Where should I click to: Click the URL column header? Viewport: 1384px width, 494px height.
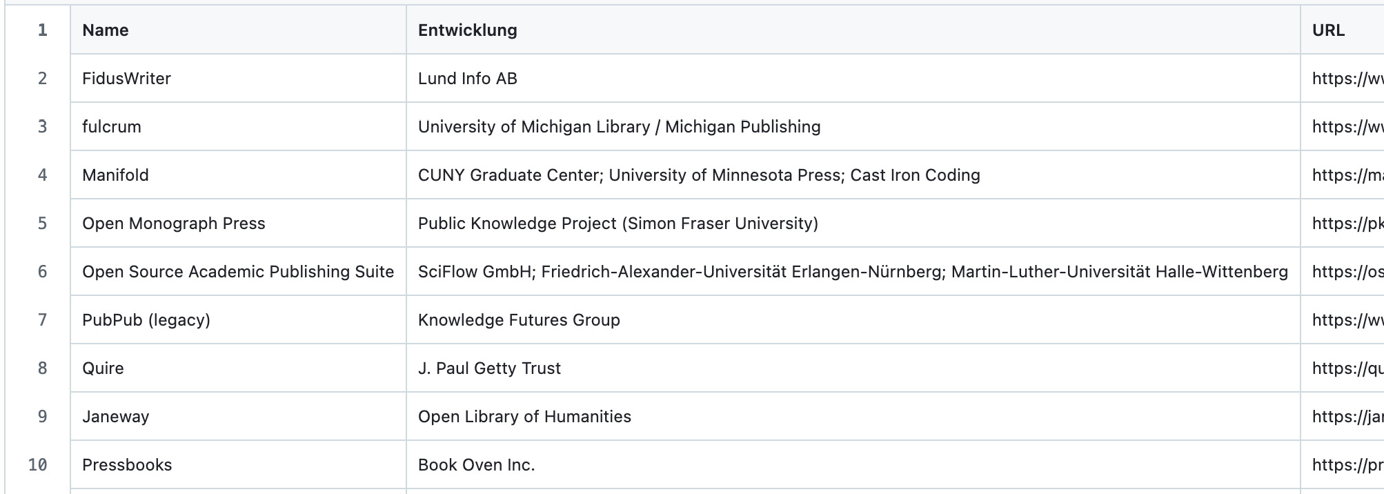pyautogui.click(x=1328, y=30)
